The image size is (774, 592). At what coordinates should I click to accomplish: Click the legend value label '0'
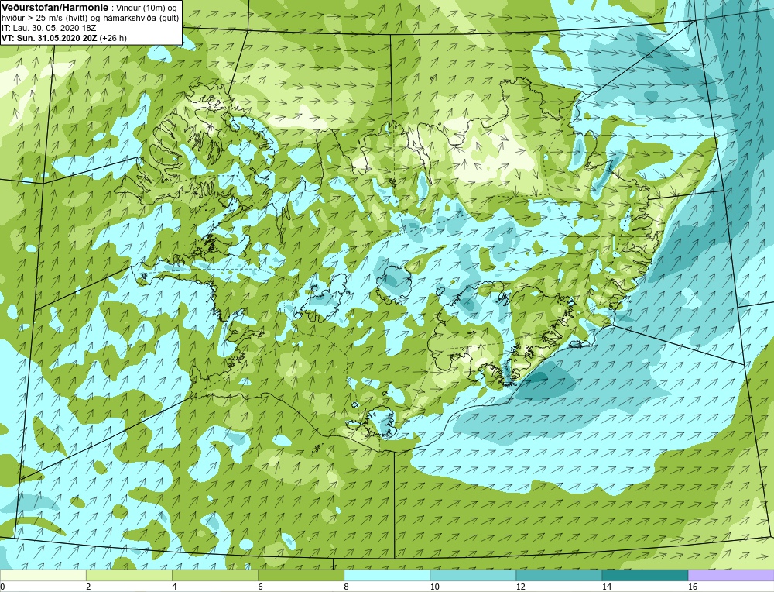tap(2, 587)
